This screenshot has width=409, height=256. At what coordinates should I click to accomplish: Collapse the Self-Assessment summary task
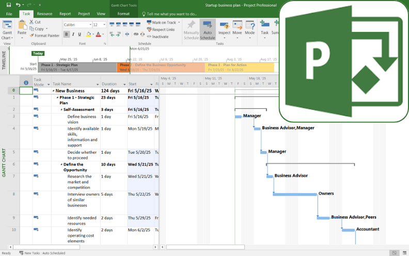[61, 109]
